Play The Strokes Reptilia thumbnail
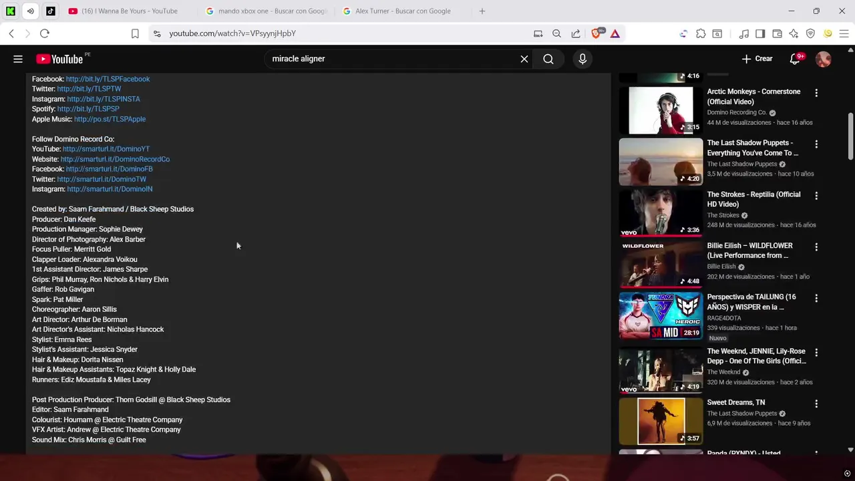Image resolution: width=855 pixels, height=481 pixels. [x=661, y=213]
